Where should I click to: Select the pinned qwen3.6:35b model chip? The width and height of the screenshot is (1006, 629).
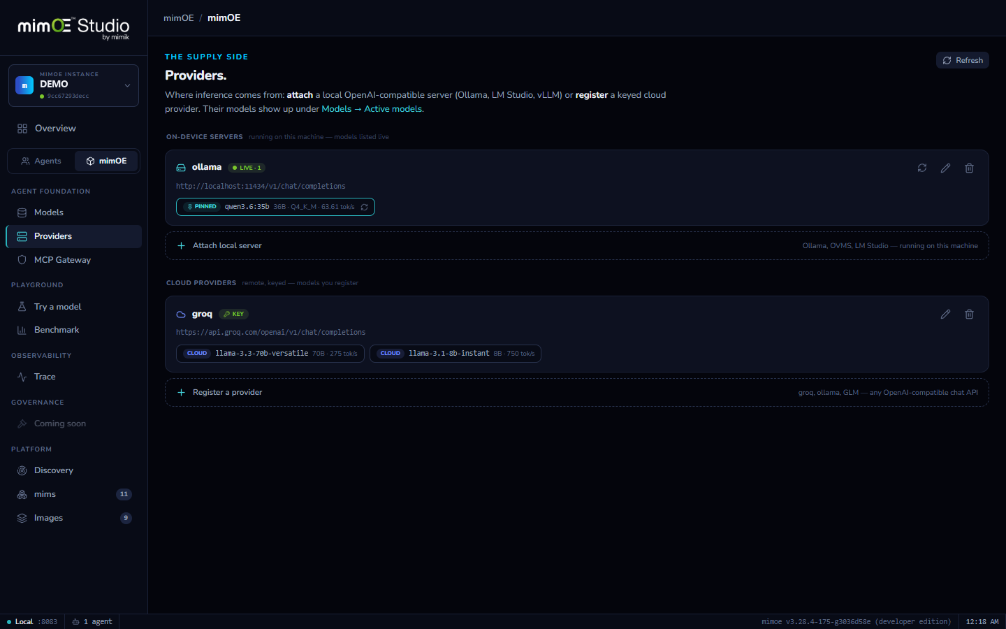(x=275, y=207)
